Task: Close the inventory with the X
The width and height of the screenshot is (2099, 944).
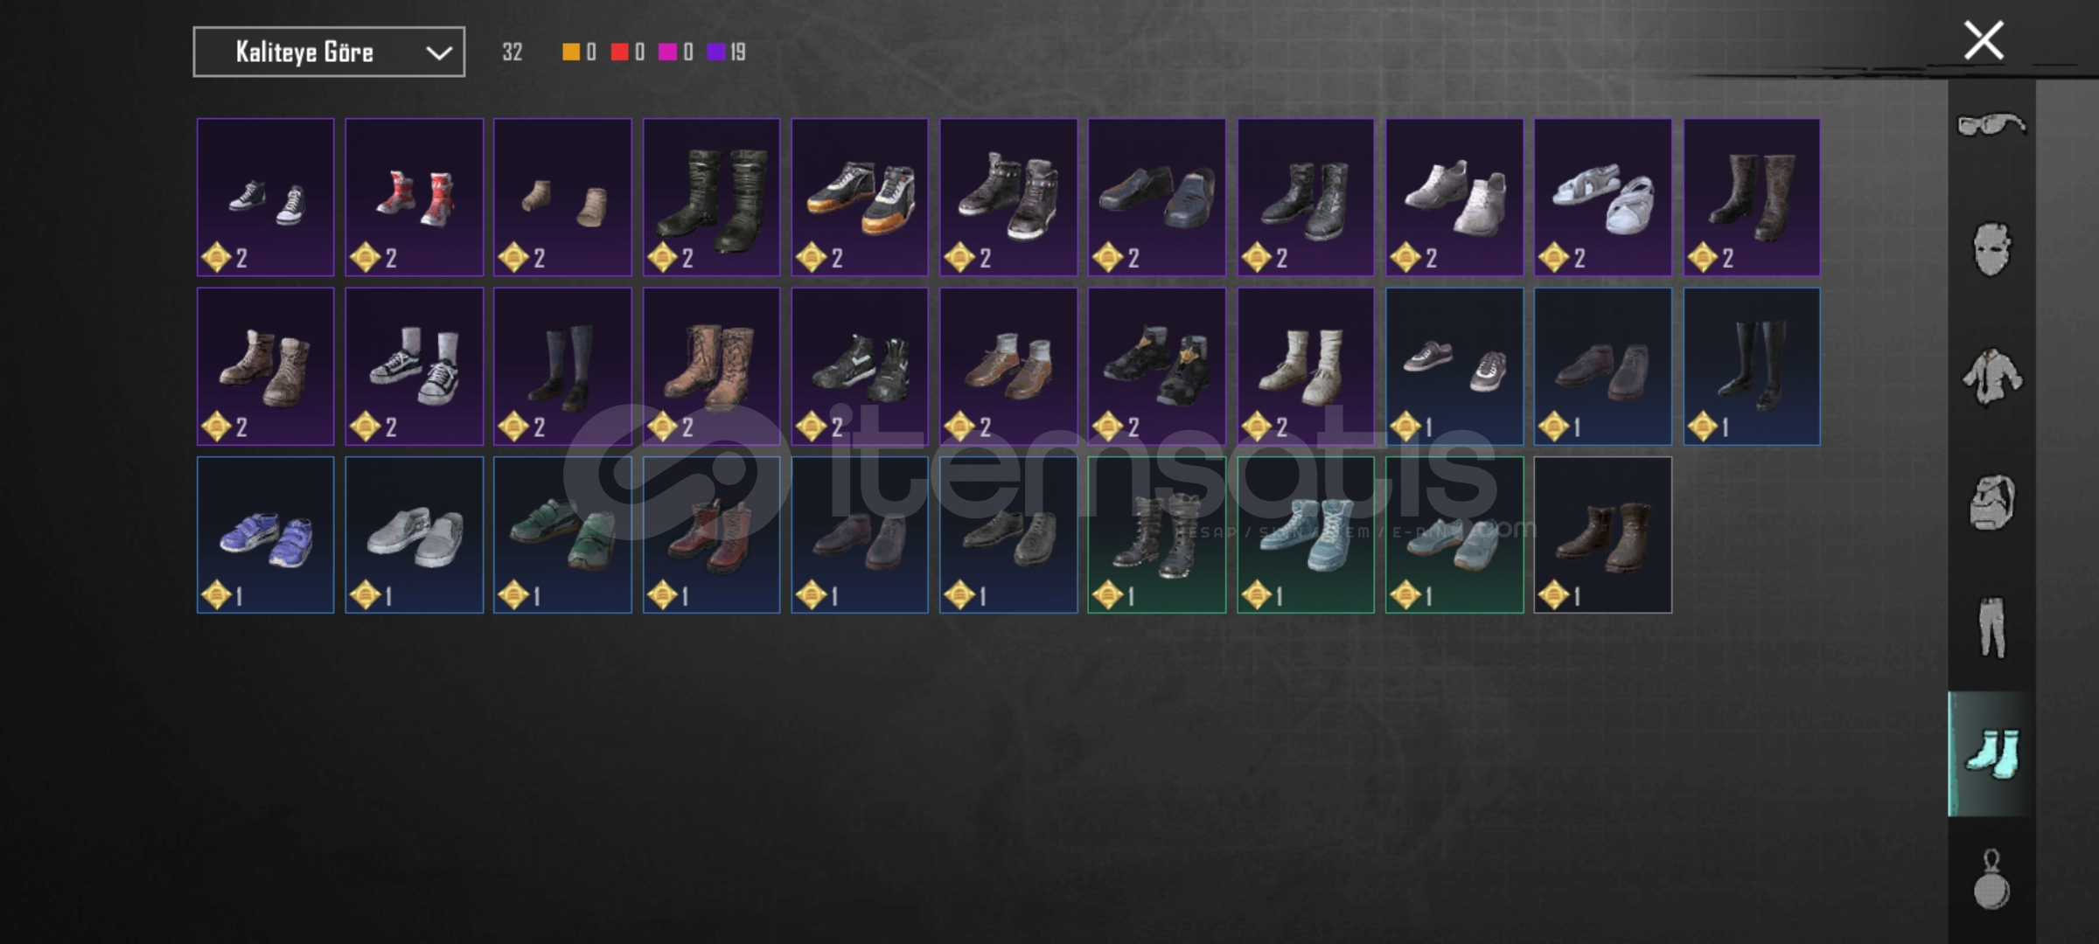Action: [x=1984, y=40]
